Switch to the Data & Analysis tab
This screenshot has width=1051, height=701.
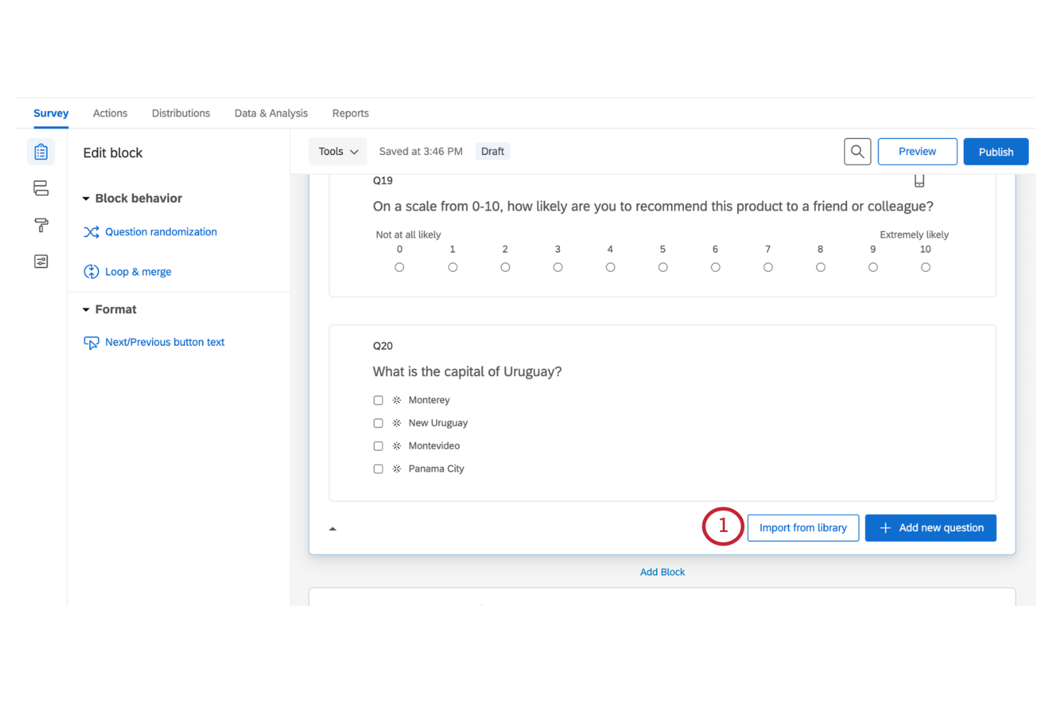[x=271, y=113]
